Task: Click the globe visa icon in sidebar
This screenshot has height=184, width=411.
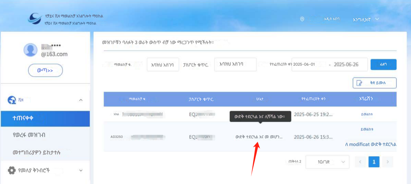Action: click(x=12, y=100)
